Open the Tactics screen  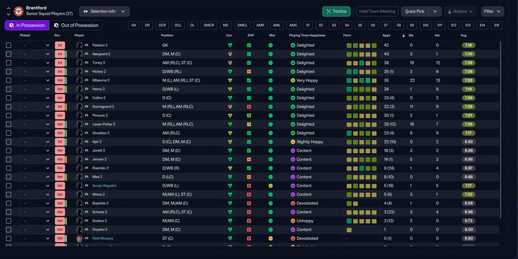coord(336,11)
